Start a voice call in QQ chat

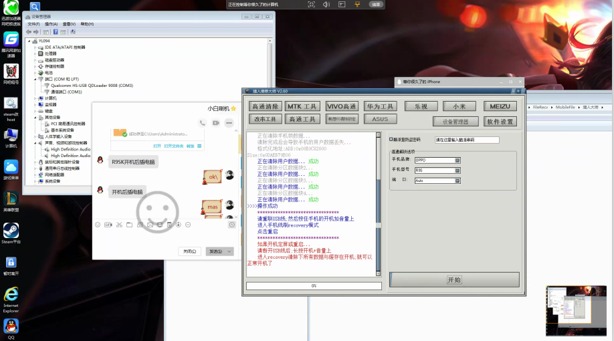(x=203, y=123)
